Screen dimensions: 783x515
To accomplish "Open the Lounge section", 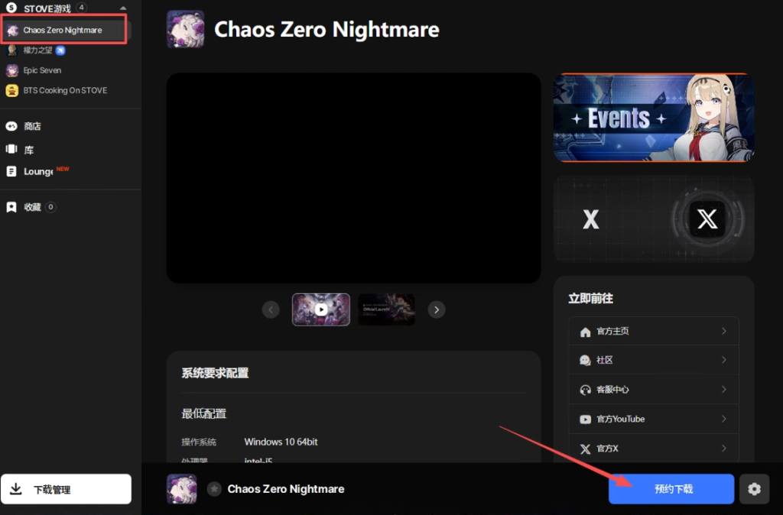I will pos(37,171).
